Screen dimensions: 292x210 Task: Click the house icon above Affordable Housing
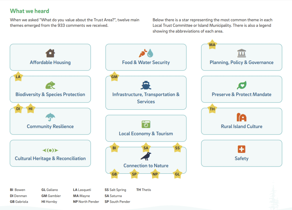(50, 53)
